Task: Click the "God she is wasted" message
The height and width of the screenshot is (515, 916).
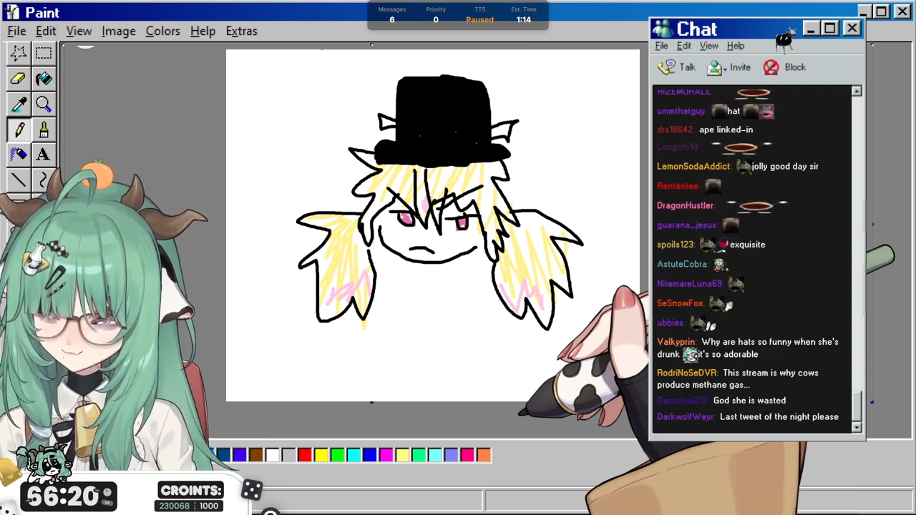Action: click(749, 401)
